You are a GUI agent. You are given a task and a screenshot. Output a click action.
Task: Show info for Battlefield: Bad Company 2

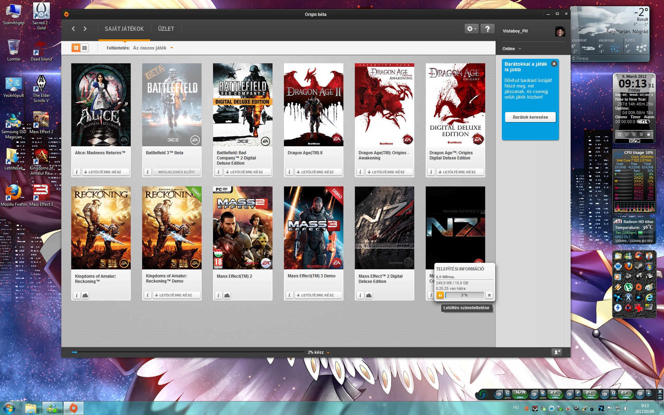coord(219,172)
